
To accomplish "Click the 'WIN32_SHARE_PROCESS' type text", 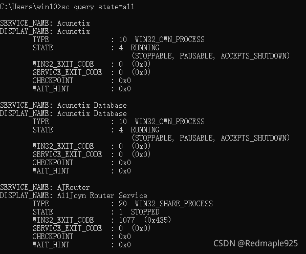I will pos(173,204).
